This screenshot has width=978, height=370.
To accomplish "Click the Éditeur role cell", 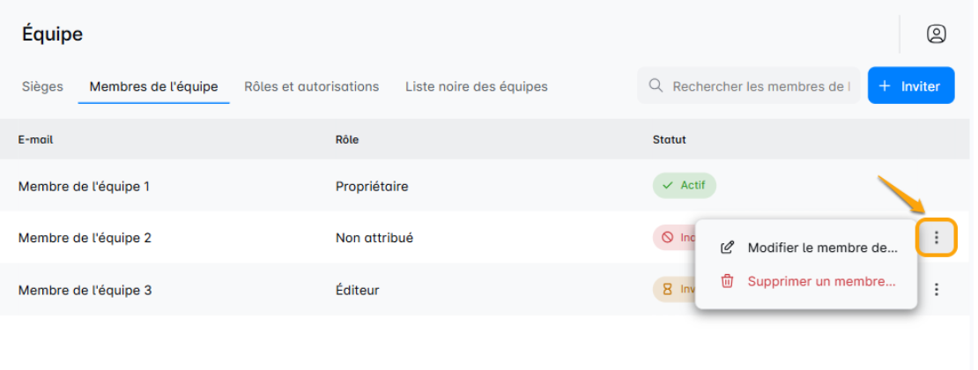I will [358, 289].
